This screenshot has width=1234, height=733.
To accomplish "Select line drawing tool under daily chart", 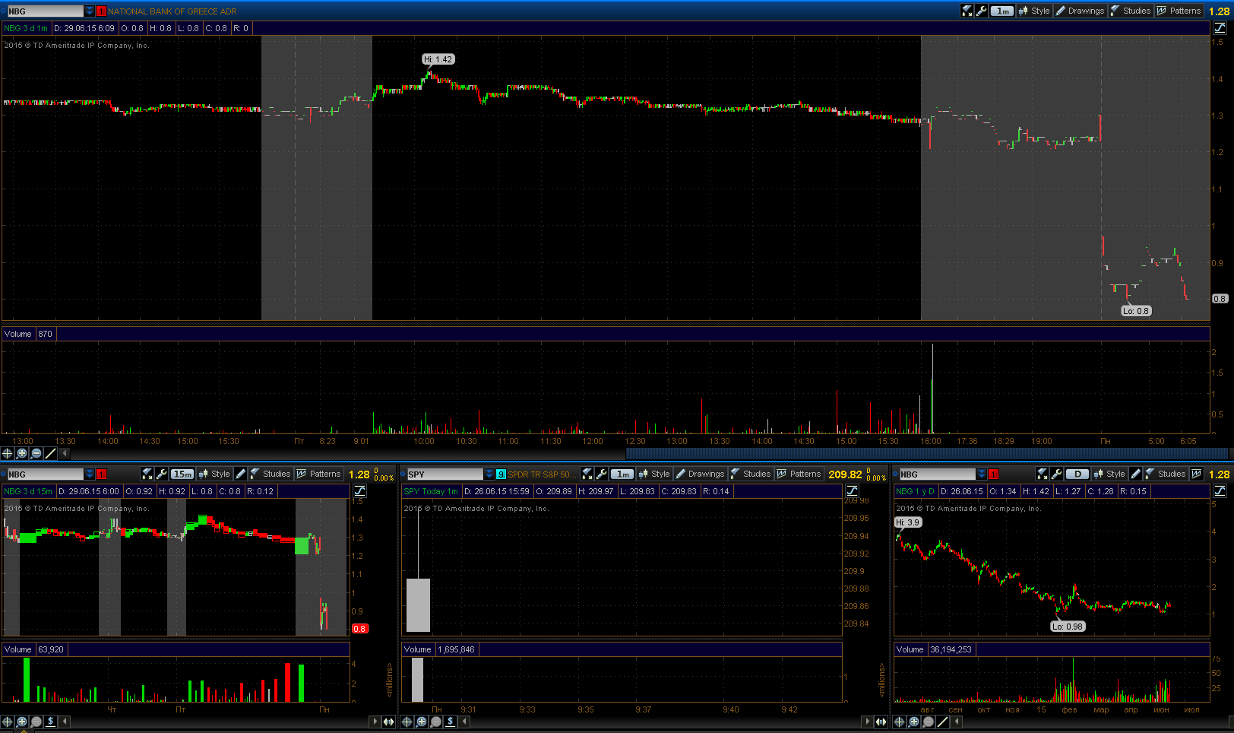I will [943, 722].
